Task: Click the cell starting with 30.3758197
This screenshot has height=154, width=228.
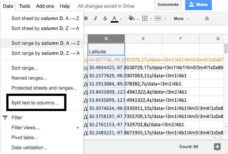Action: (106, 116)
